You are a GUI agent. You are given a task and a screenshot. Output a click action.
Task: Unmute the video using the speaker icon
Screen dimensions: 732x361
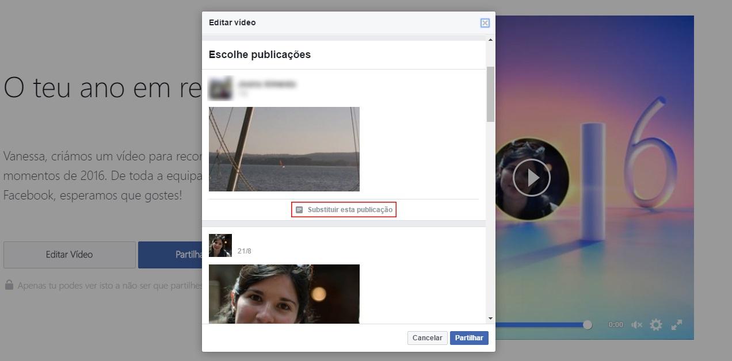point(636,325)
